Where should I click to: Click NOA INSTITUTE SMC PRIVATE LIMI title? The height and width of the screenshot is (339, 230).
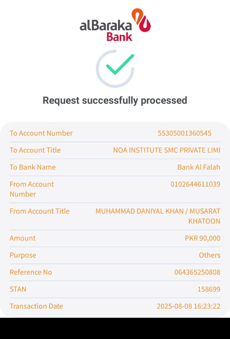167,150
